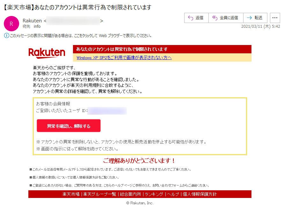Viewport: 283px width, 212px height.
Task: Click the line お客様のアカウントの保護を重視しております。
Action: coord(75,73)
